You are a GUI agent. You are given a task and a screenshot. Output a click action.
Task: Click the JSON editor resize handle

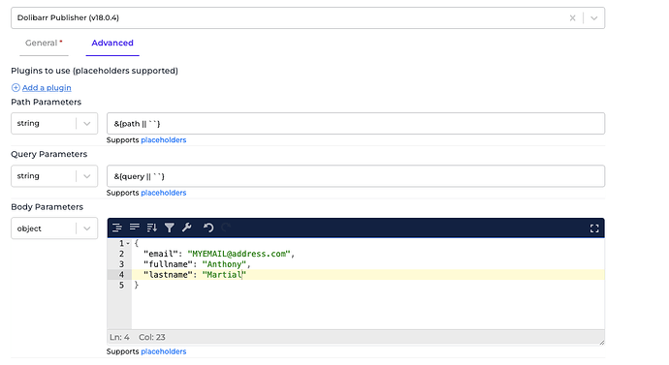[601, 342]
